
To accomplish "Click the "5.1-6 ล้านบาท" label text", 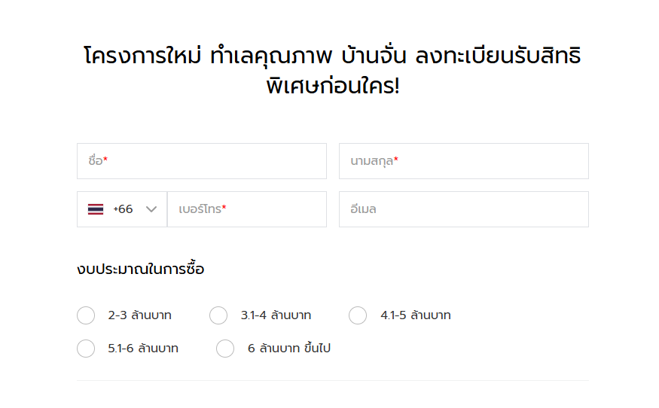I will pyautogui.click(x=143, y=349).
